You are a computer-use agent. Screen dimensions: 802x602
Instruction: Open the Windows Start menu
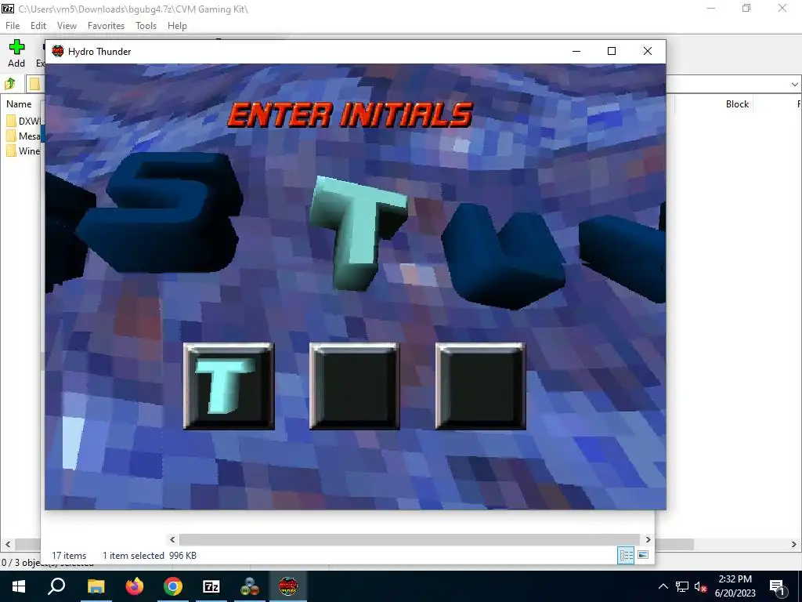point(19,586)
